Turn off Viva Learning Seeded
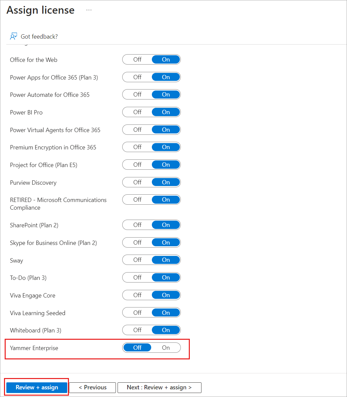 click(137, 313)
